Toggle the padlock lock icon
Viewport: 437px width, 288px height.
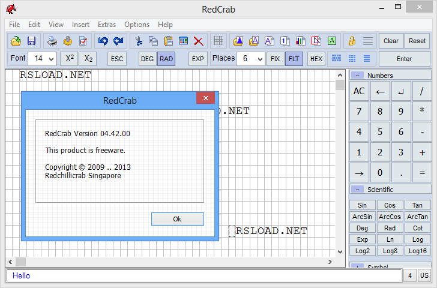(352, 41)
